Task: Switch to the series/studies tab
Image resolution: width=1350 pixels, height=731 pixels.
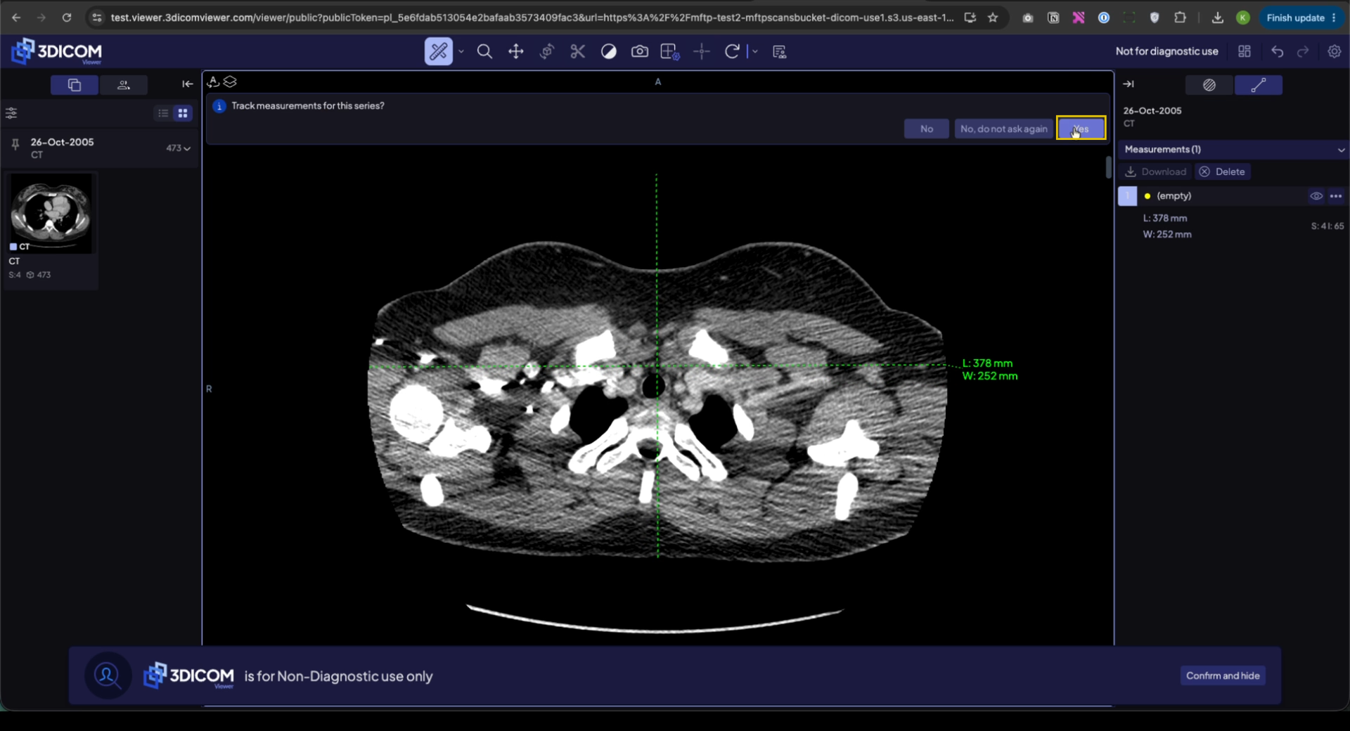Action: pos(75,85)
